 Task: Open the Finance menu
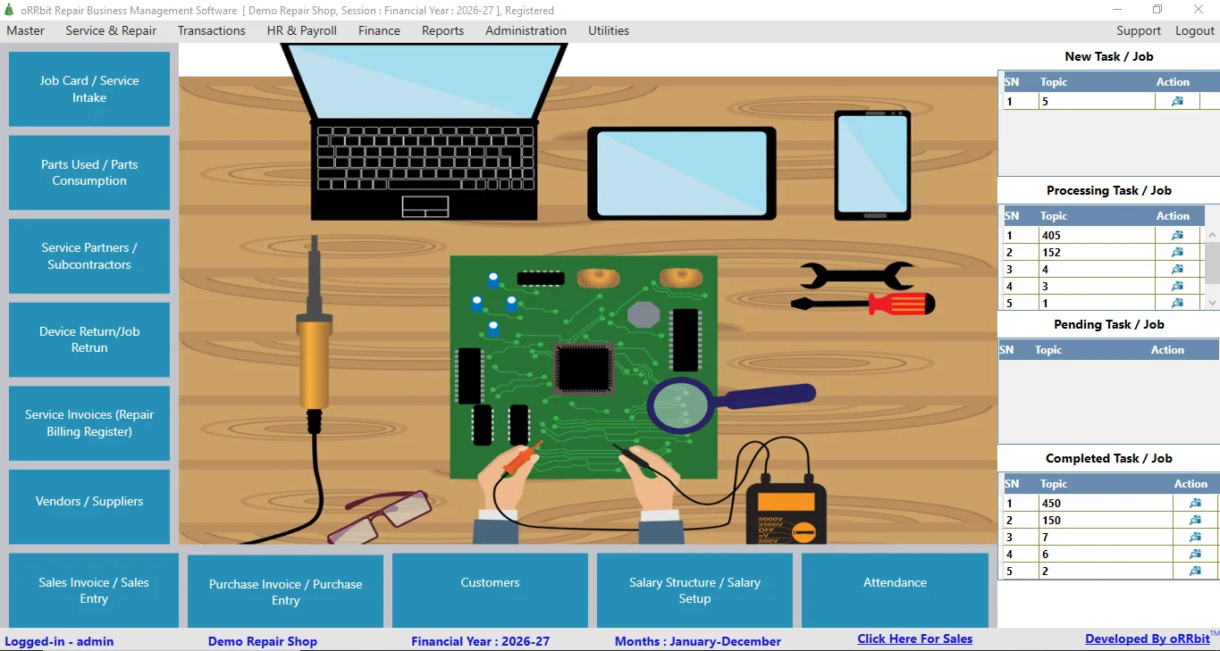(x=379, y=30)
